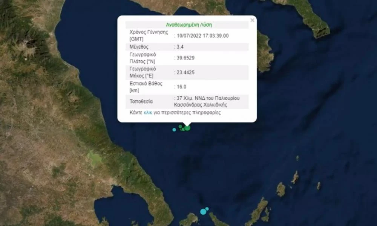Click the Εστιακό Βάθος [km] label
This screenshot has width=377, height=226.
pyautogui.click(x=146, y=87)
